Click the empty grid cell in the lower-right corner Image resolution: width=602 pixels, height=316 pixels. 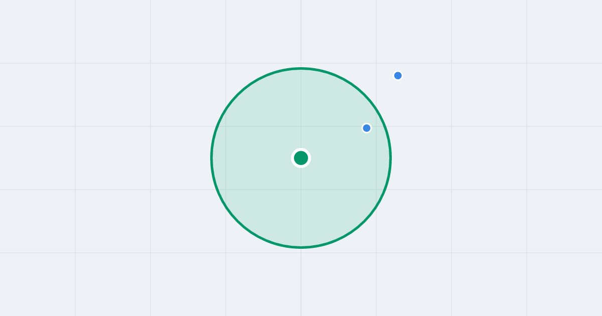564,284
